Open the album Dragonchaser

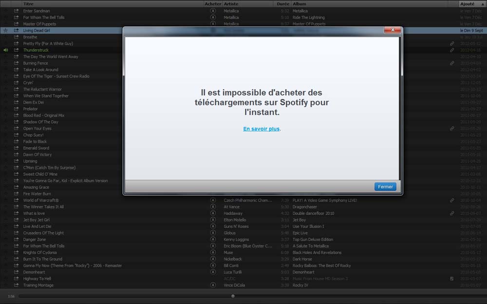pos(305,207)
